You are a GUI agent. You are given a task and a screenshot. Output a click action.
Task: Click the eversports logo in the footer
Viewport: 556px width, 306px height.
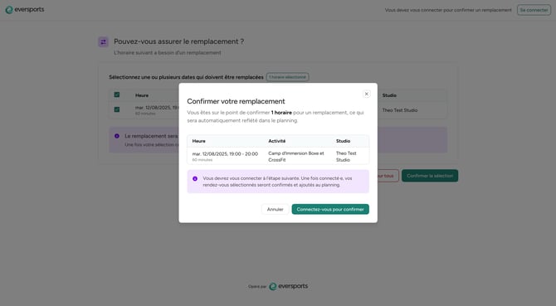coord(288,286)
